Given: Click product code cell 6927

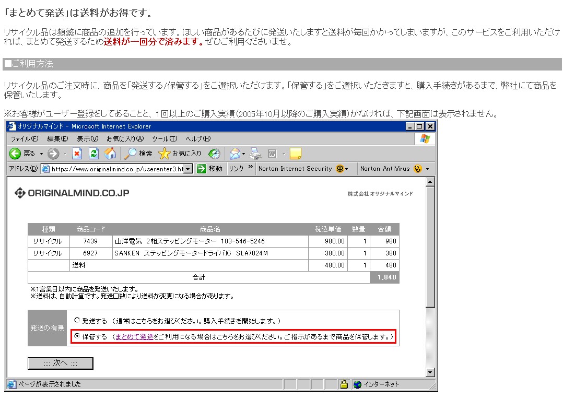Looking at the screenshot, I should coord(90,253).
